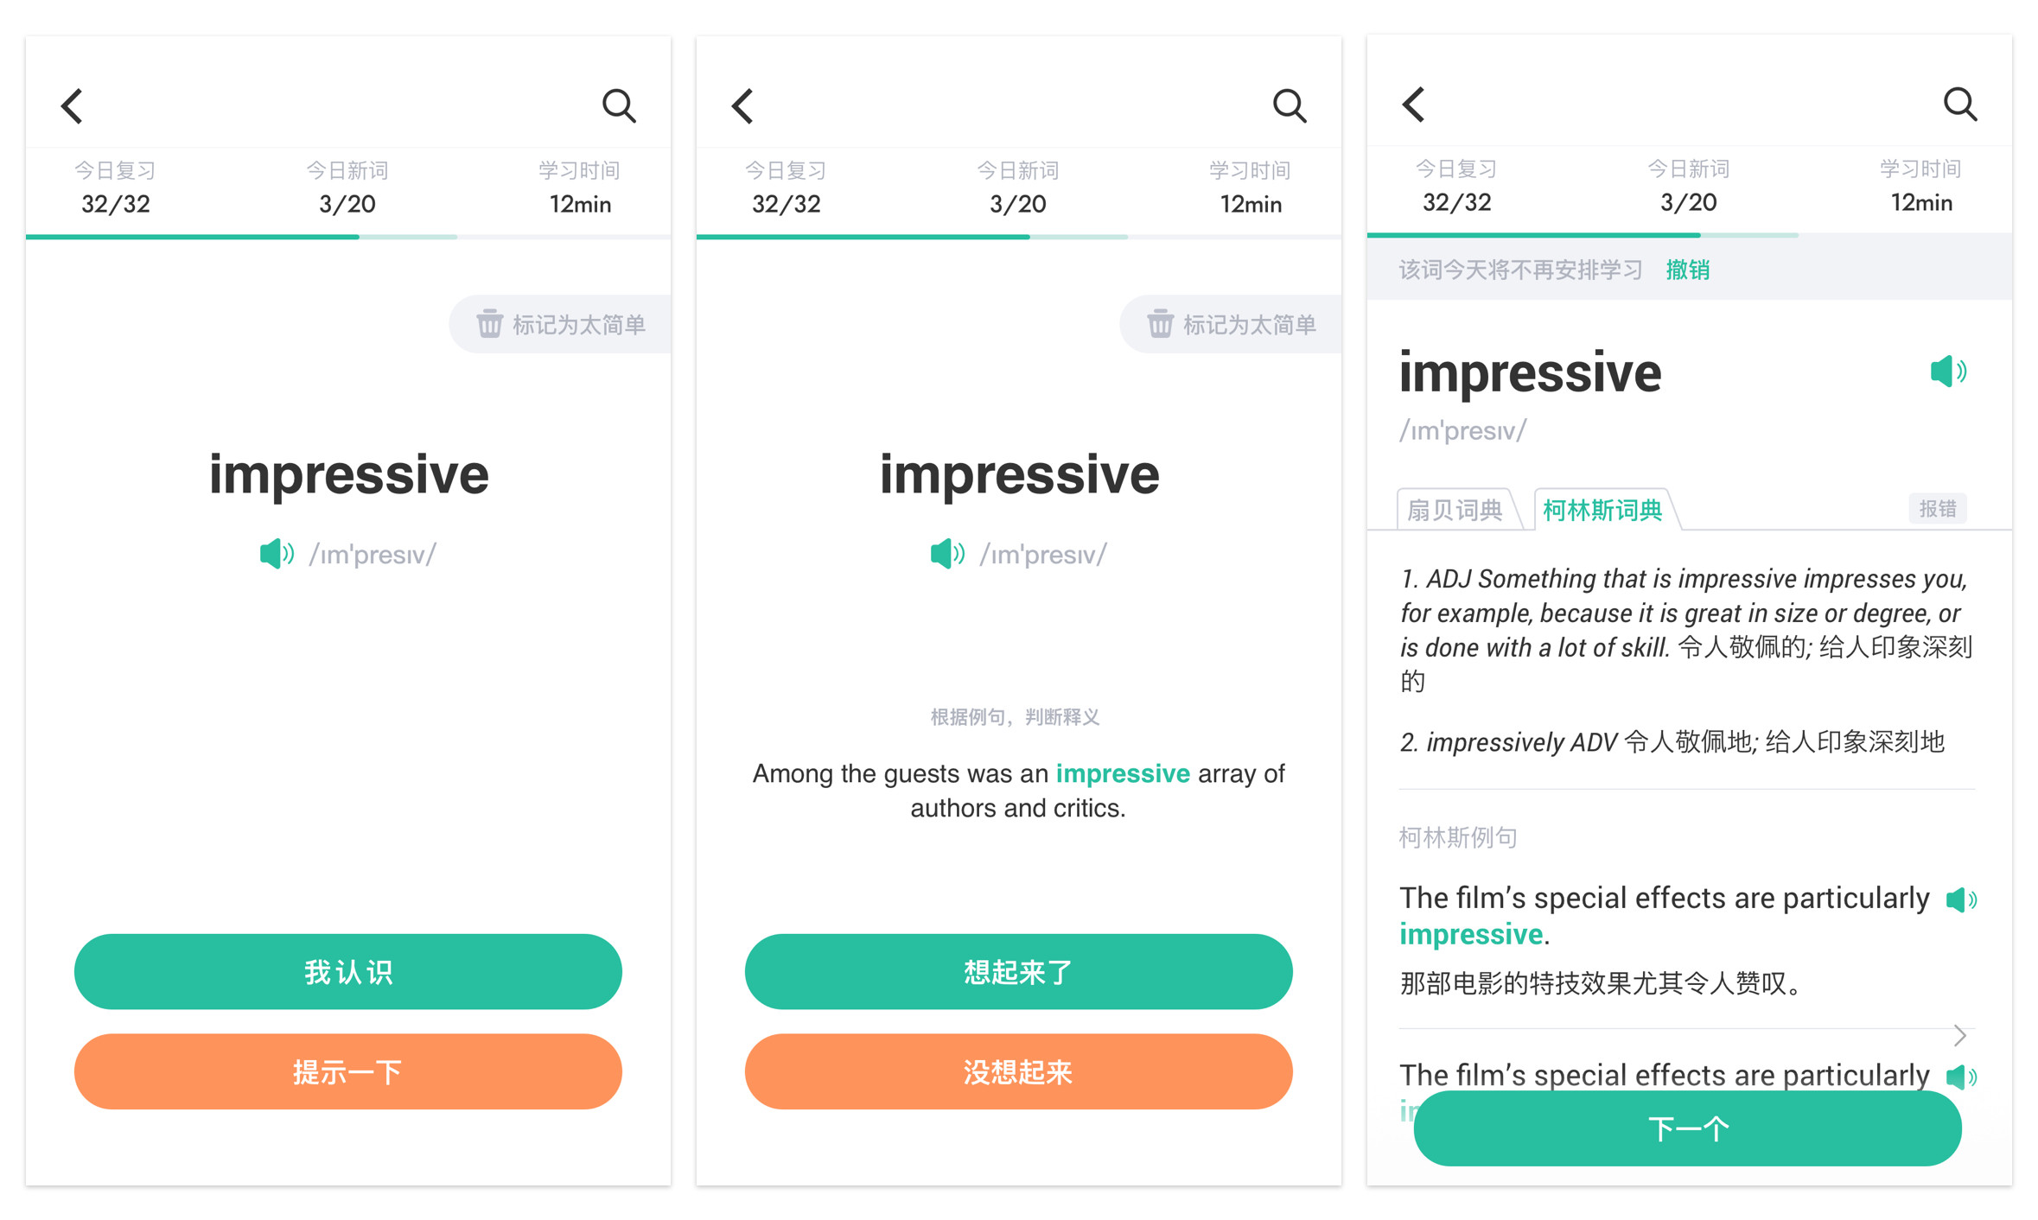The width and height of the screenshot is (2038, 1220).
Task: Mark word as too simple on the middle screen
Action: [1232, 325]
